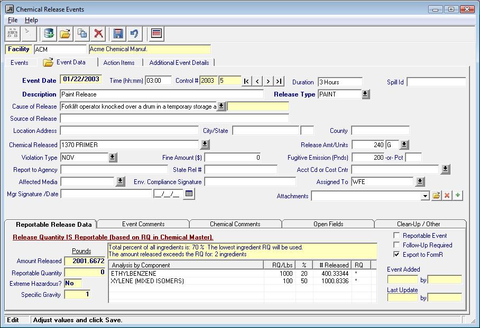Click the Description field

pos(162,94)
